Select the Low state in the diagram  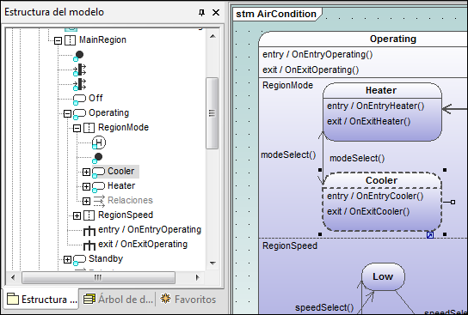pos(383,276)
